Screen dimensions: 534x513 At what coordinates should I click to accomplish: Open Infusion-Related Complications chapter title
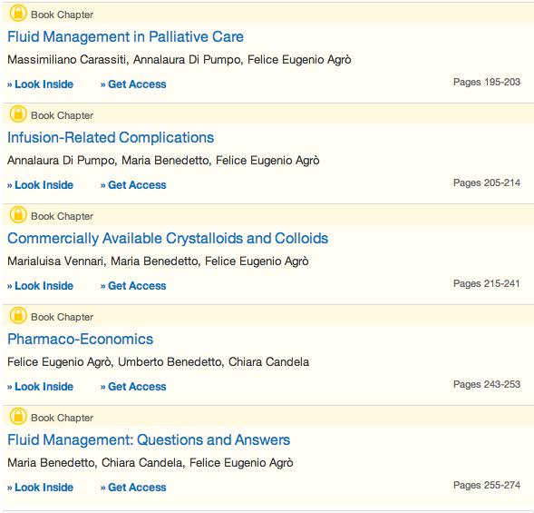point(111,138)
